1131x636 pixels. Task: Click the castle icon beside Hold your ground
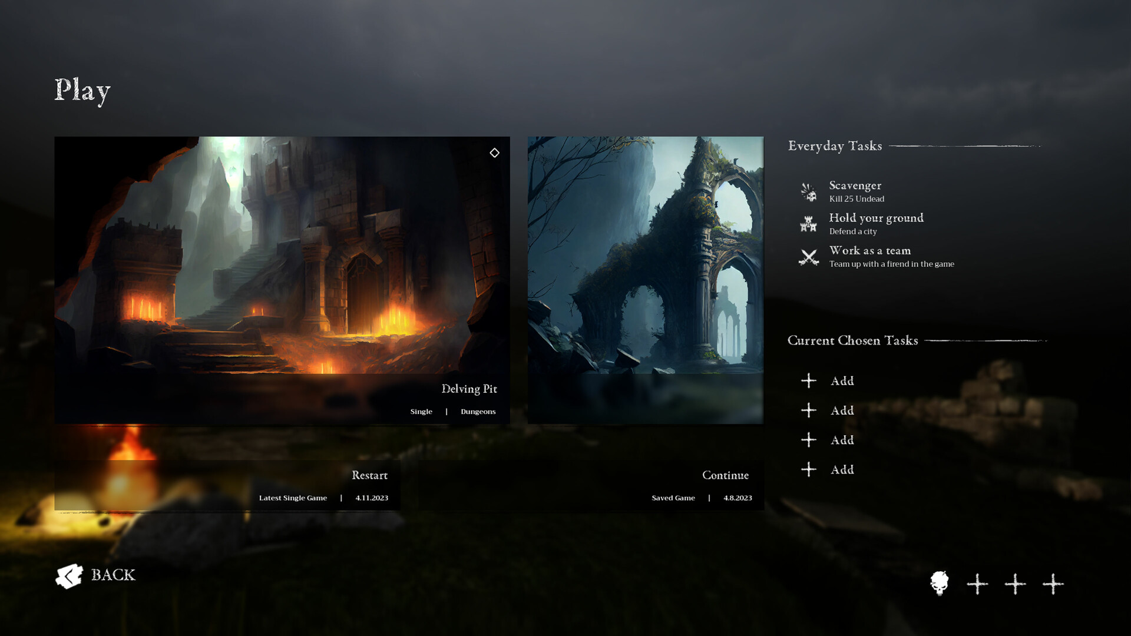808,224
